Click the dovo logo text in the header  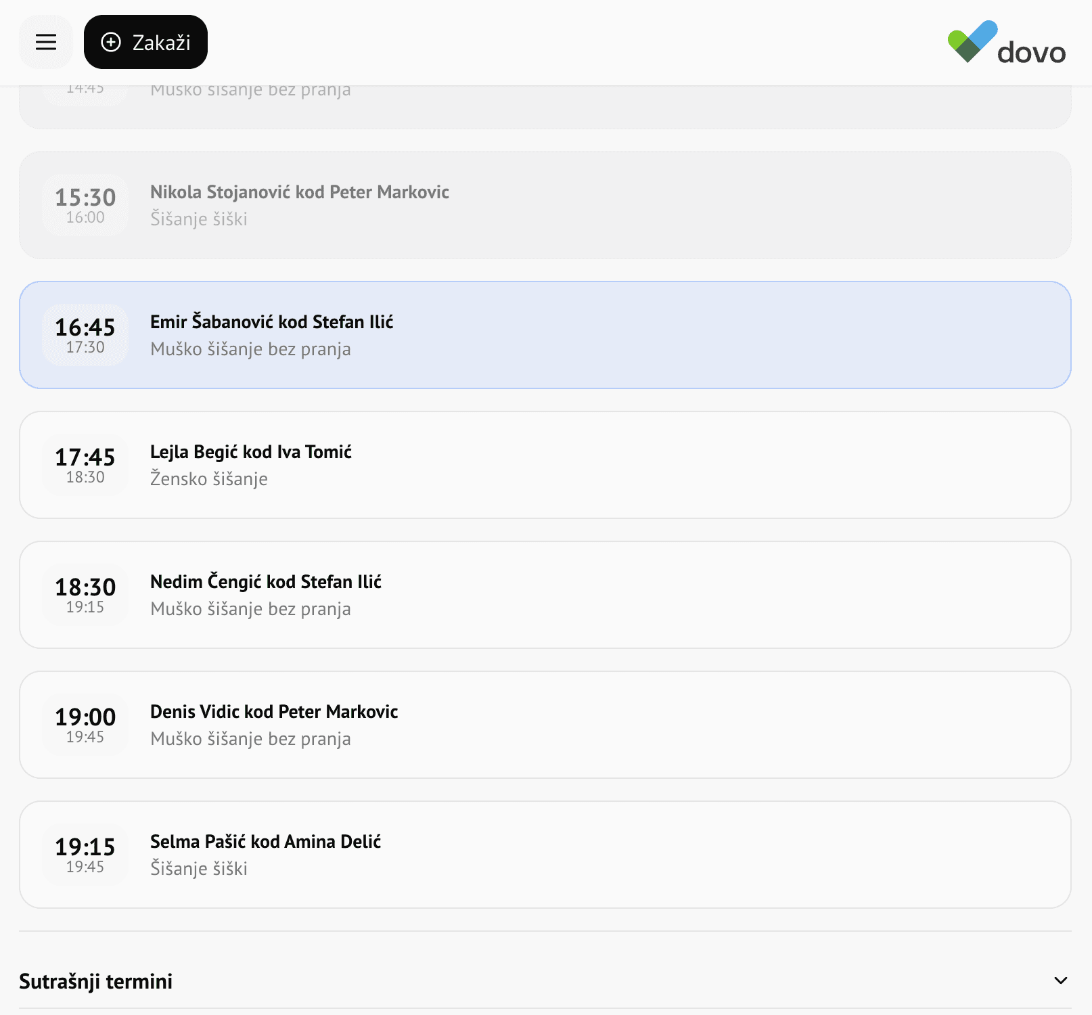pyautogui.click(x=1032, y=52)
